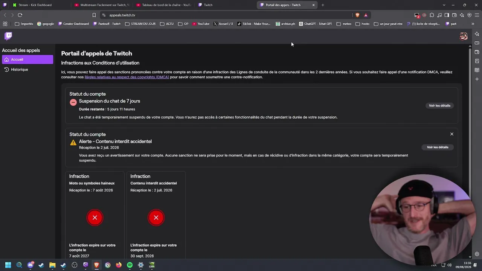The image size is (482, 271).
Task: Click the site settings icon beside the address
Action: [x=104, y=15]
